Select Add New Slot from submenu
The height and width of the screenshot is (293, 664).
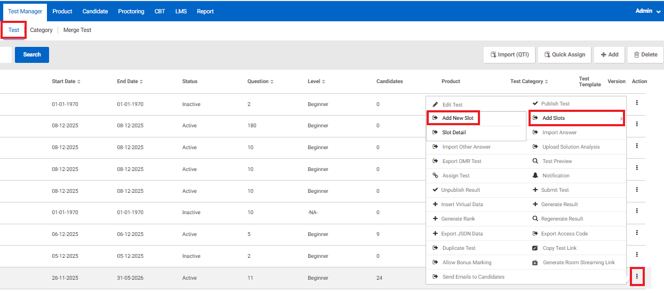(x=457, y=118)
